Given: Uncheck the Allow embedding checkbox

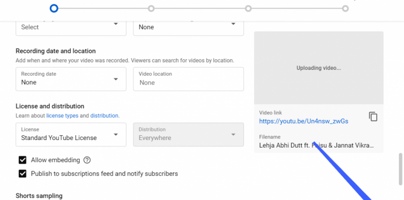Looking at the screenshot, I should click(x=23, y=160).
